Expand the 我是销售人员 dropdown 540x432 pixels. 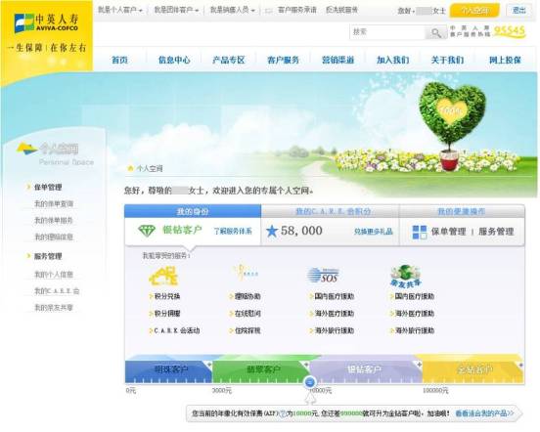[x=232, y=10]
